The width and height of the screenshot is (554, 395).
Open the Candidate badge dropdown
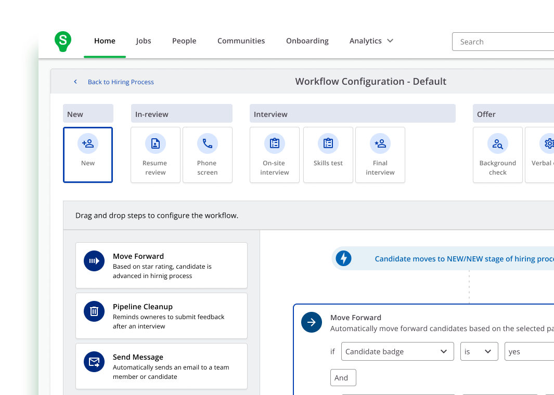(396, 352)
